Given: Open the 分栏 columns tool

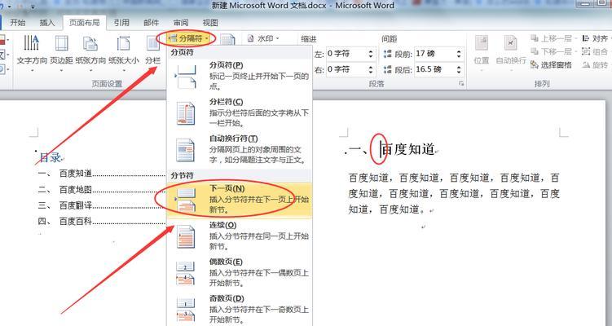Looking at the screenshot, I should point(152,51).
